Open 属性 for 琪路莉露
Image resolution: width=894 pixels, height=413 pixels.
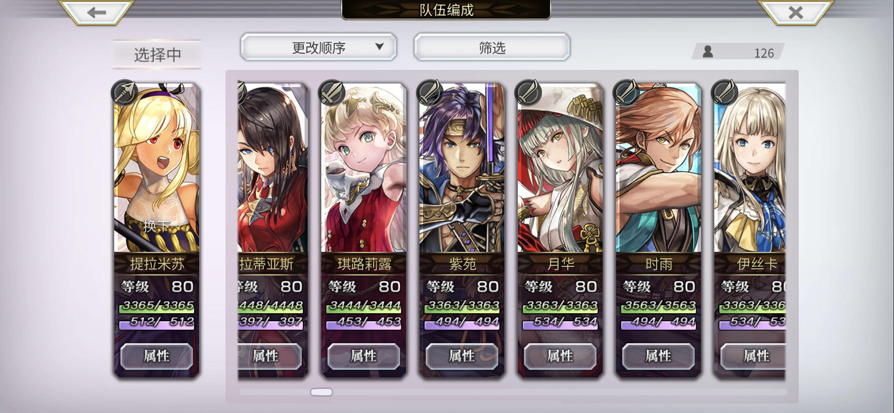(x=364, y=356)
